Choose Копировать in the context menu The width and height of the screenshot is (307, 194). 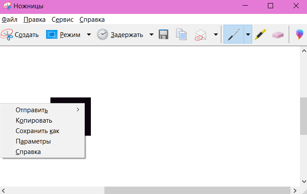coord(43,120)
